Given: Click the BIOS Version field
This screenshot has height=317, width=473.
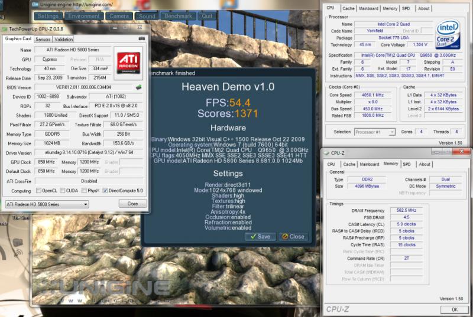Looking at the screenshot, I should pyautogui.click(x=83, y=87).
